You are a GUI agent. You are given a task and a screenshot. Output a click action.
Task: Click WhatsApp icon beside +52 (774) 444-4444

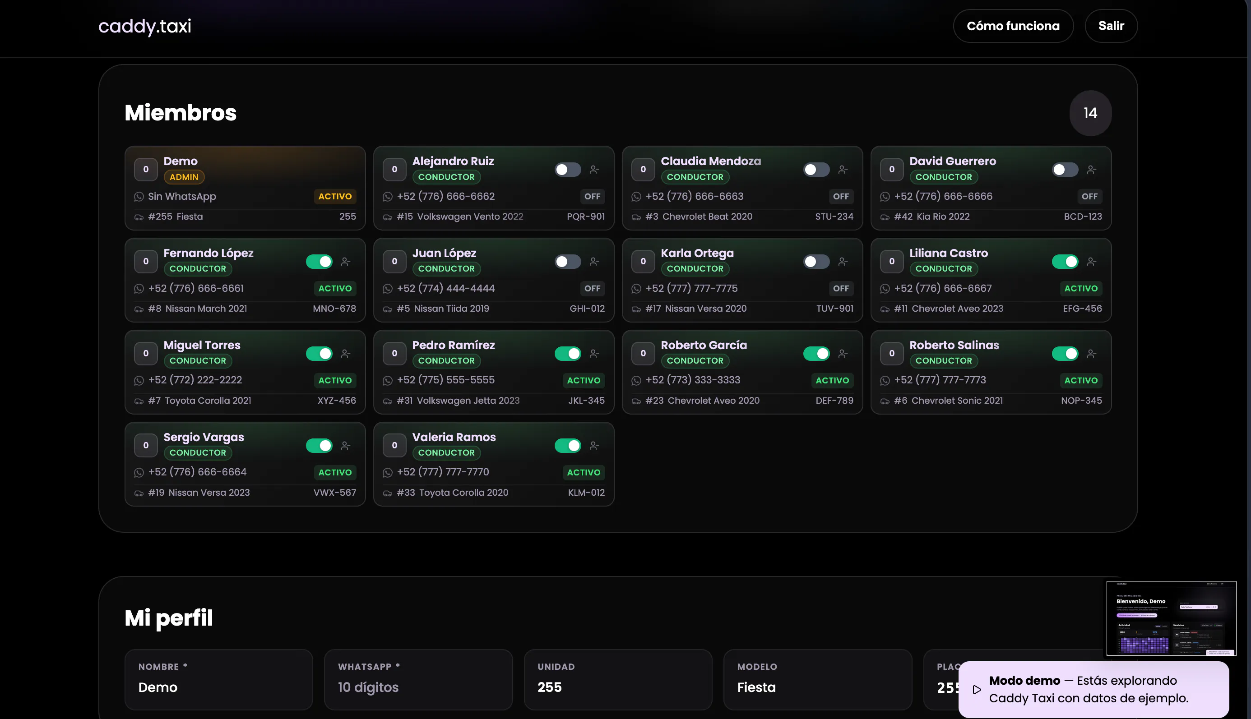coord(388,288)
